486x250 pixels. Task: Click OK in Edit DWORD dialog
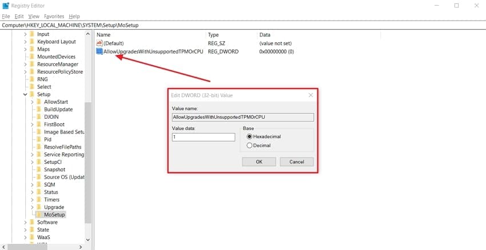pyautogui.click(x=259, y=162)
